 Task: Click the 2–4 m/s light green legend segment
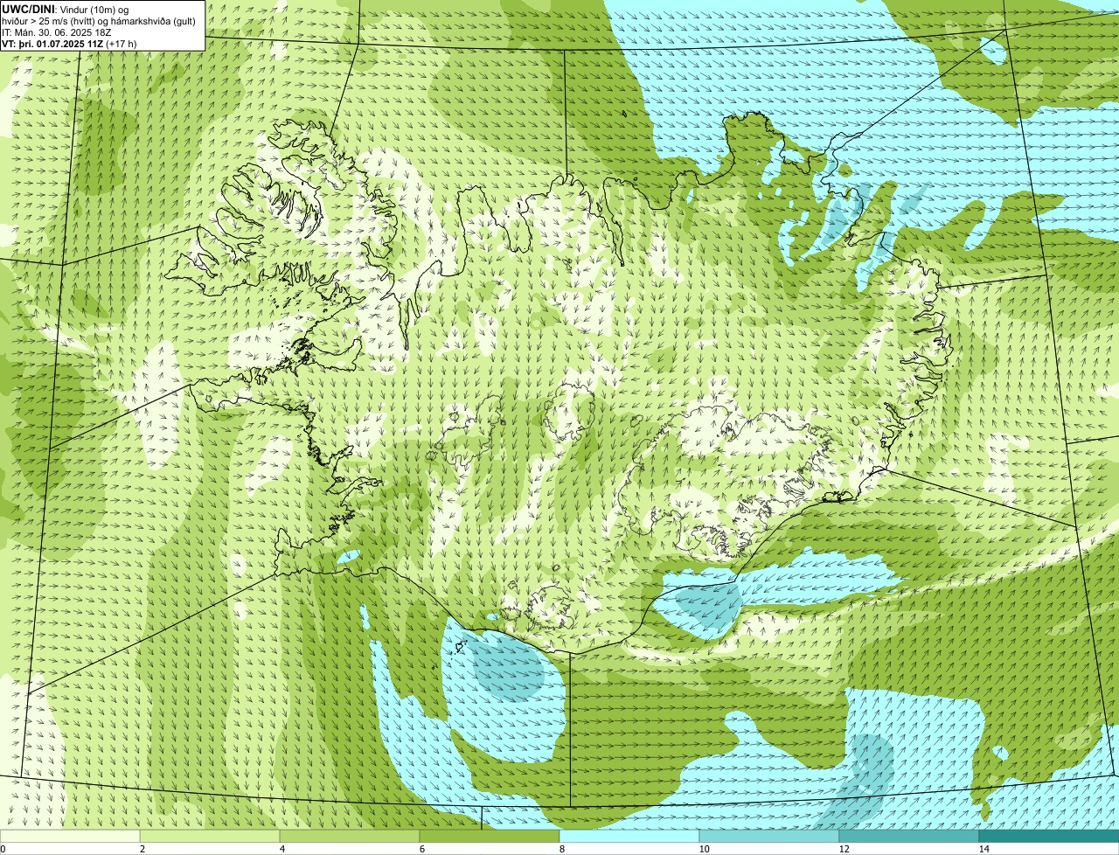pos(210,836)
